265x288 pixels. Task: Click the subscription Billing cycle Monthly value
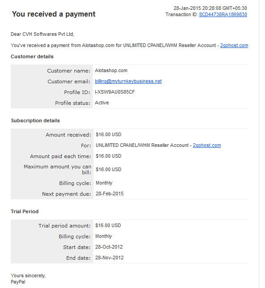pos(104,183)
